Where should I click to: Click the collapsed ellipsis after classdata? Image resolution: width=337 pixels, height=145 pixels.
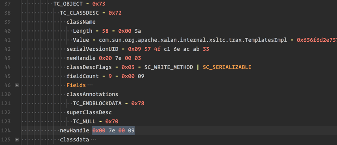(93, 139)
